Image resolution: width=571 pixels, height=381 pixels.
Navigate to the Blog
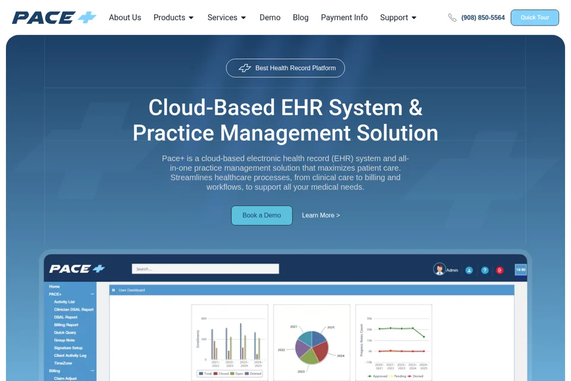click(x=300, y=17)
